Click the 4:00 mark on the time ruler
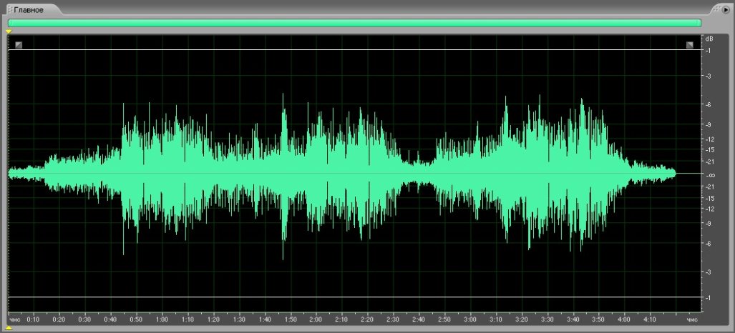Image resolution: width=735 pixels, height=333 pixels. click(x=624, y=319)
